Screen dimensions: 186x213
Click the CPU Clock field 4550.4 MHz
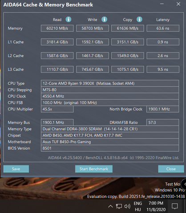(x=110, y=96)
